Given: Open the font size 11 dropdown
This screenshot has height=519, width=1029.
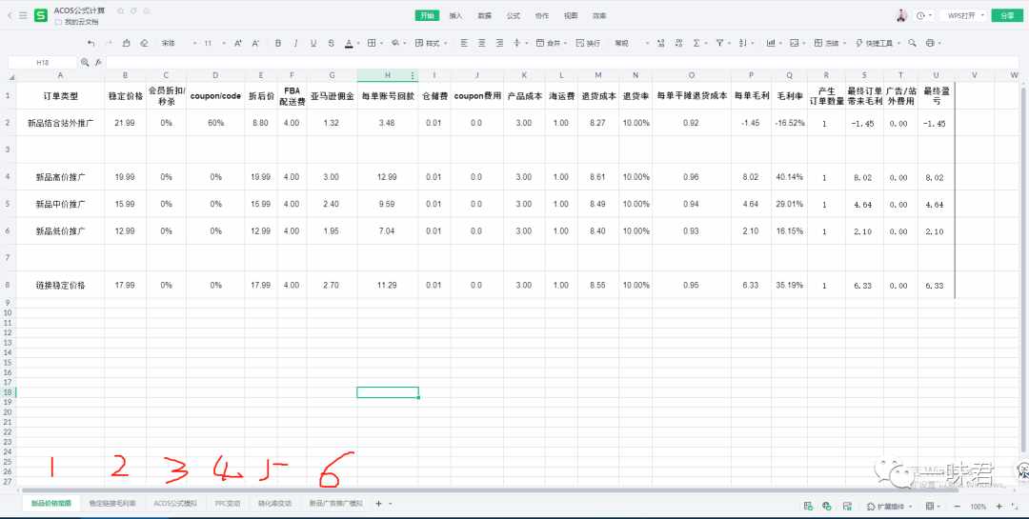Looking at the screenshot, I should (x=214, y=43).
